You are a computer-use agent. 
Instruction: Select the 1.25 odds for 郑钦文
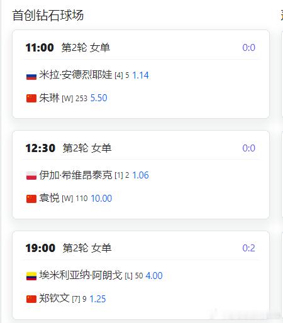click(97, 299)
